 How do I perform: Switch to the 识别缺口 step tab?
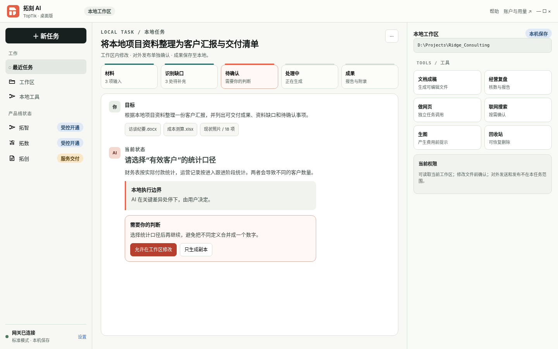189,76
